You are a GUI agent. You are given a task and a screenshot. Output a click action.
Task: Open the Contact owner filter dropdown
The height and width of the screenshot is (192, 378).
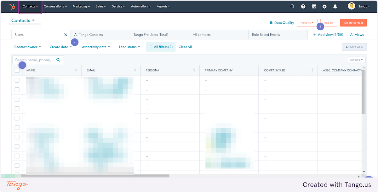[x=28, y=47]
